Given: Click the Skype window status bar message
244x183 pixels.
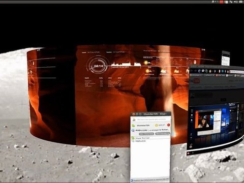Looking at the screenshot, I should (150, 180).
